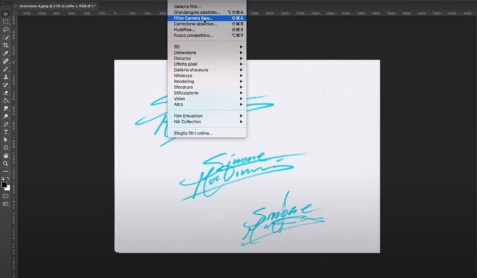Expand the Distorsione submenu
This screenshot has width=477, height=278.
click(207, 53)
